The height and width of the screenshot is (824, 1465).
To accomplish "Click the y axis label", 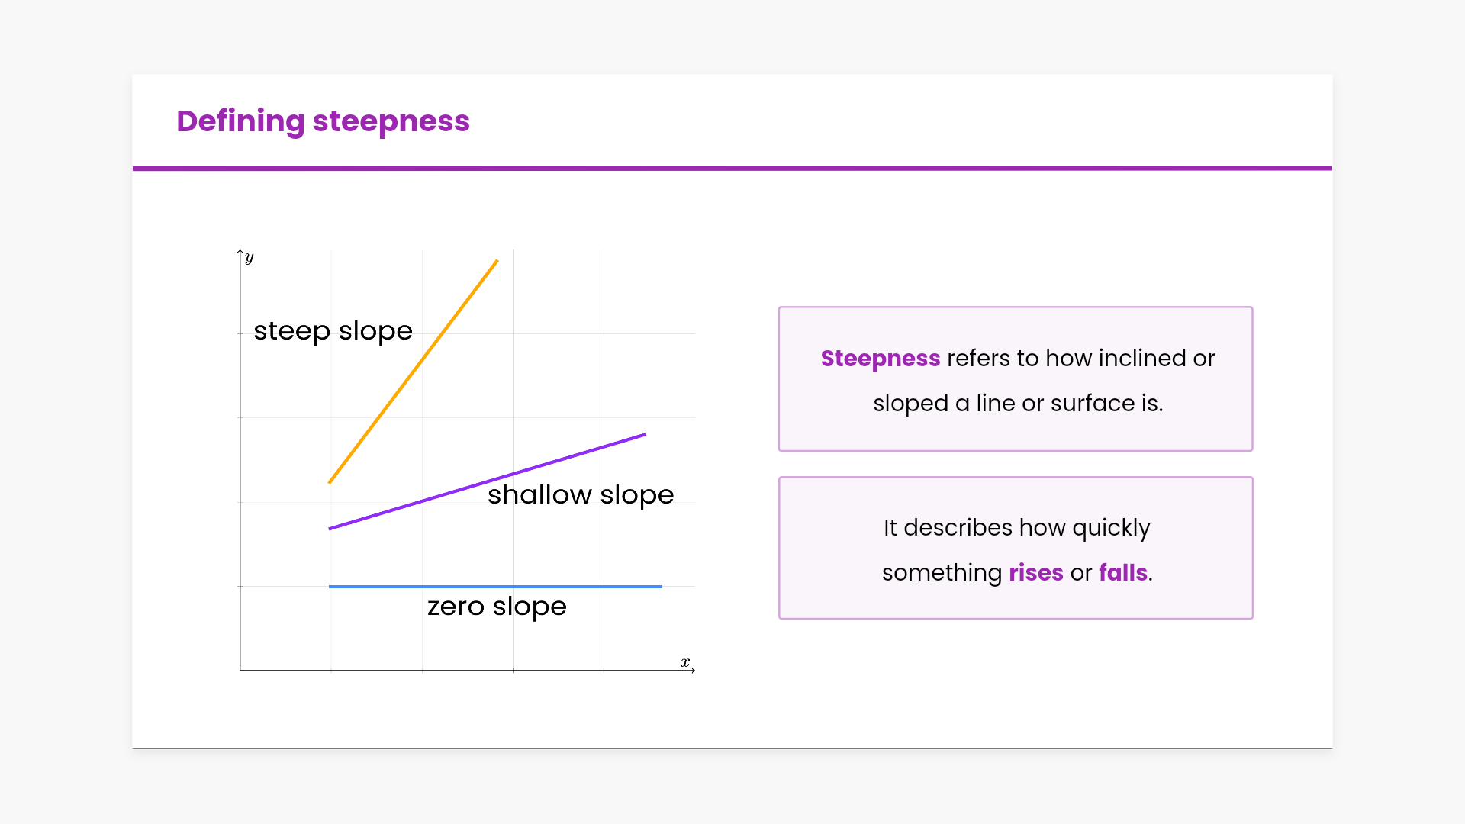I will pos(250,258).
